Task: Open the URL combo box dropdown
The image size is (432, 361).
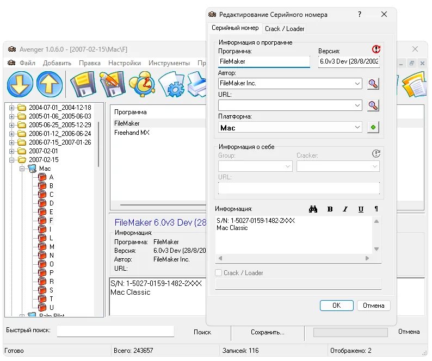Action: 357,105
